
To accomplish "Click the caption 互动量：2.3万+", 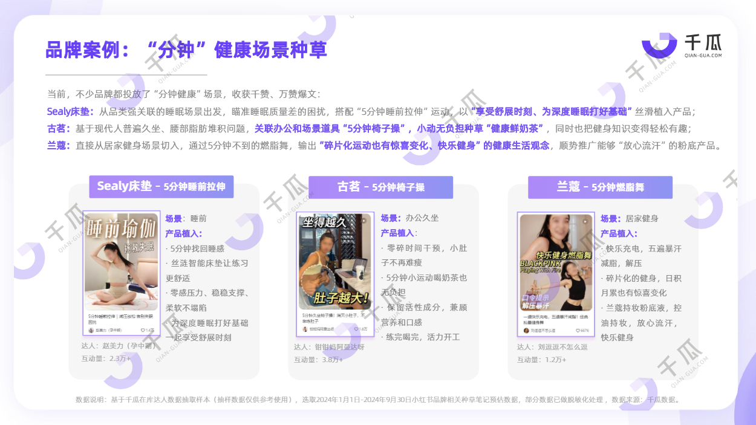I will (x=106, y=358).
